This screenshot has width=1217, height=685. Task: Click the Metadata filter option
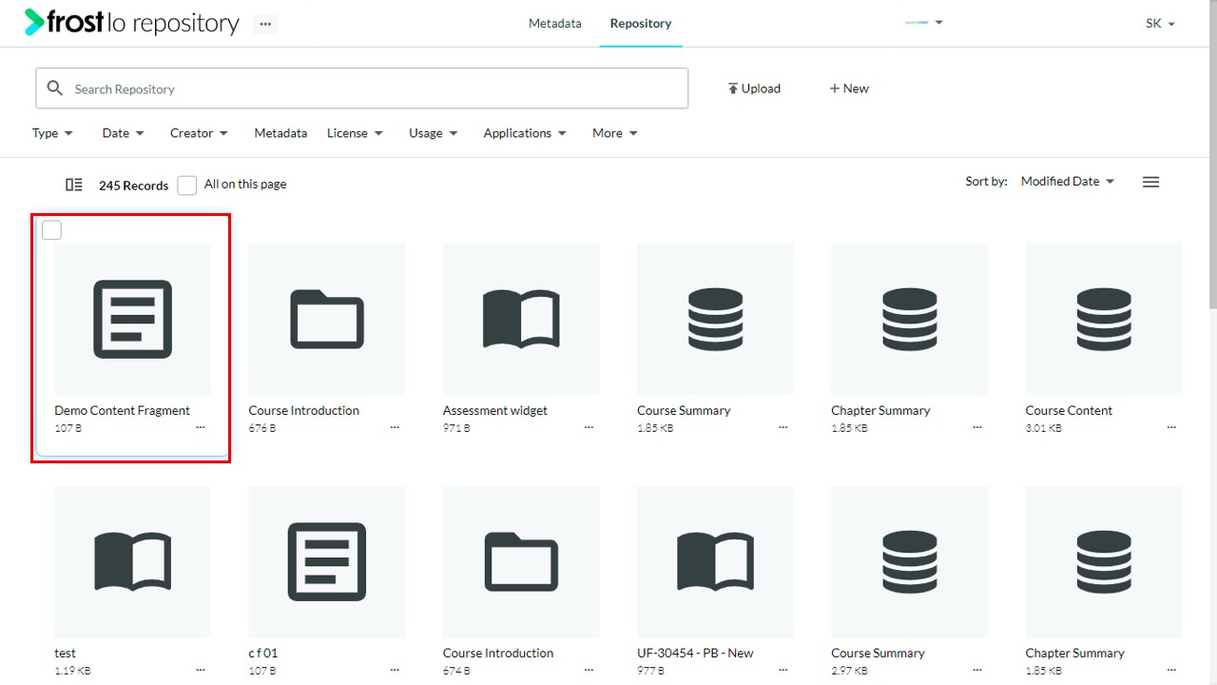point(280,133)
